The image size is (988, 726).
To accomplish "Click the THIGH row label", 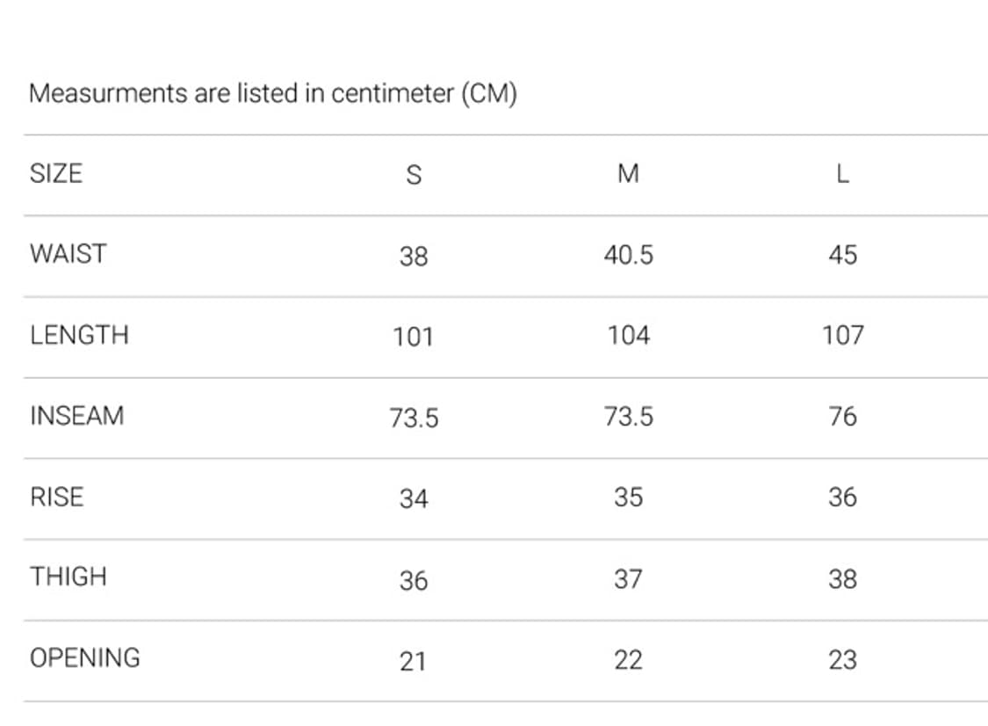I will click(69, 577).
